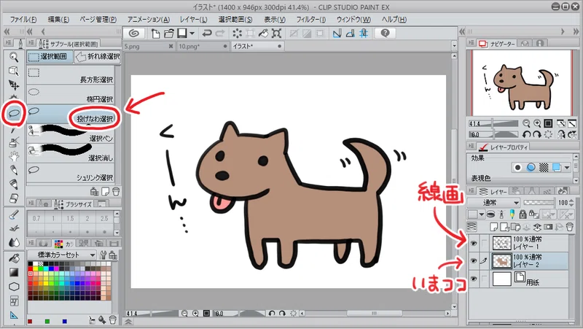Save the document using floppy icon
Viewport: 583px width, 329px height.
(181, 34)
